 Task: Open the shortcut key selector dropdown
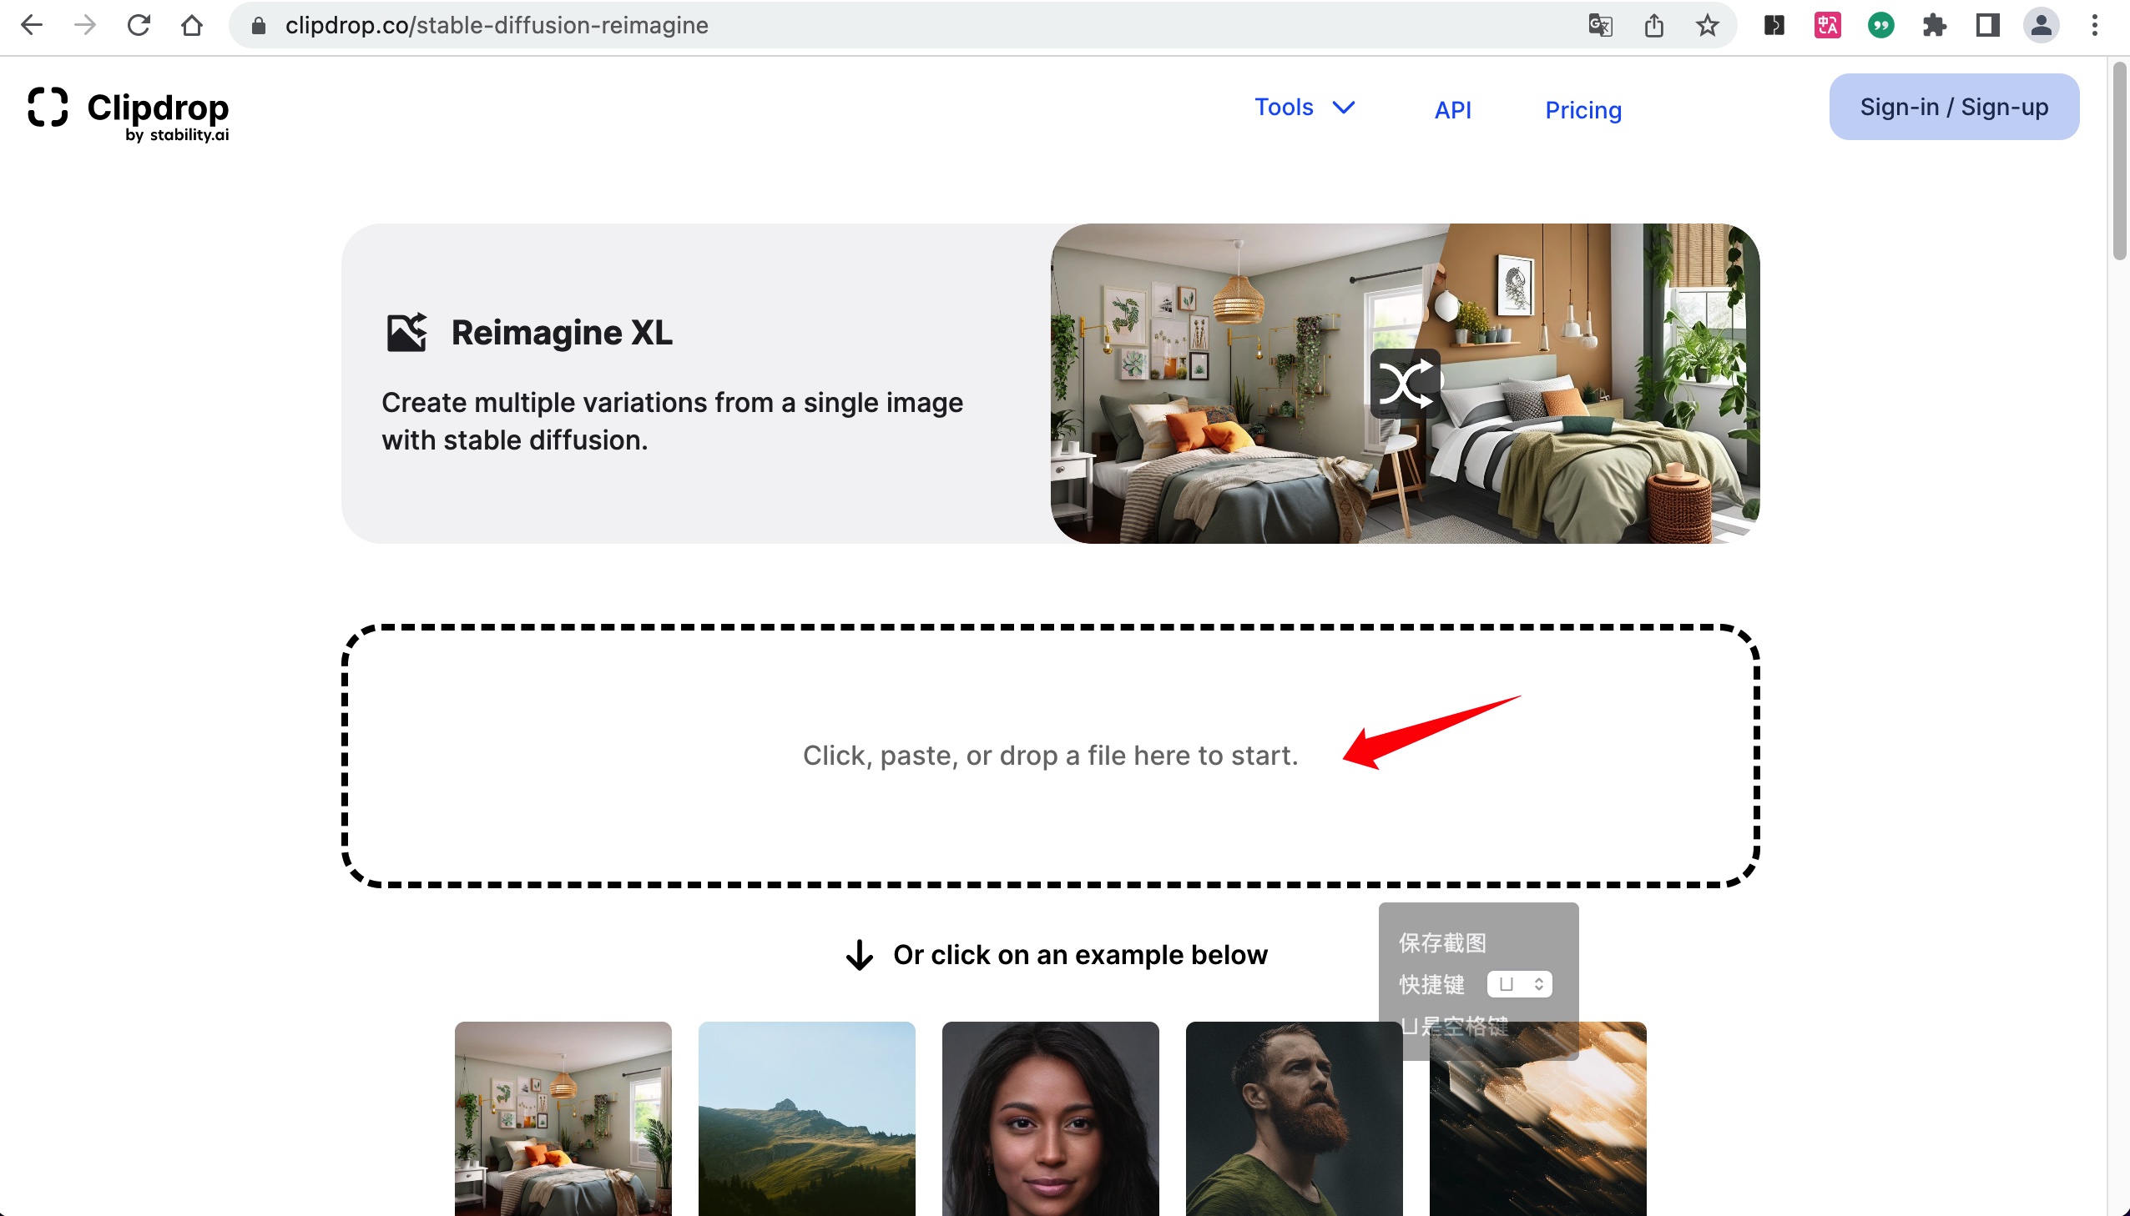(1519, 984)
